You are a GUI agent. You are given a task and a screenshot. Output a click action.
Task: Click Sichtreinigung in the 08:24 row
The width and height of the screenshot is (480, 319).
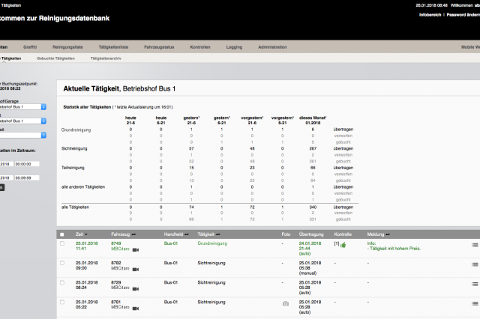pyautogui.click(x=211, y=282)
